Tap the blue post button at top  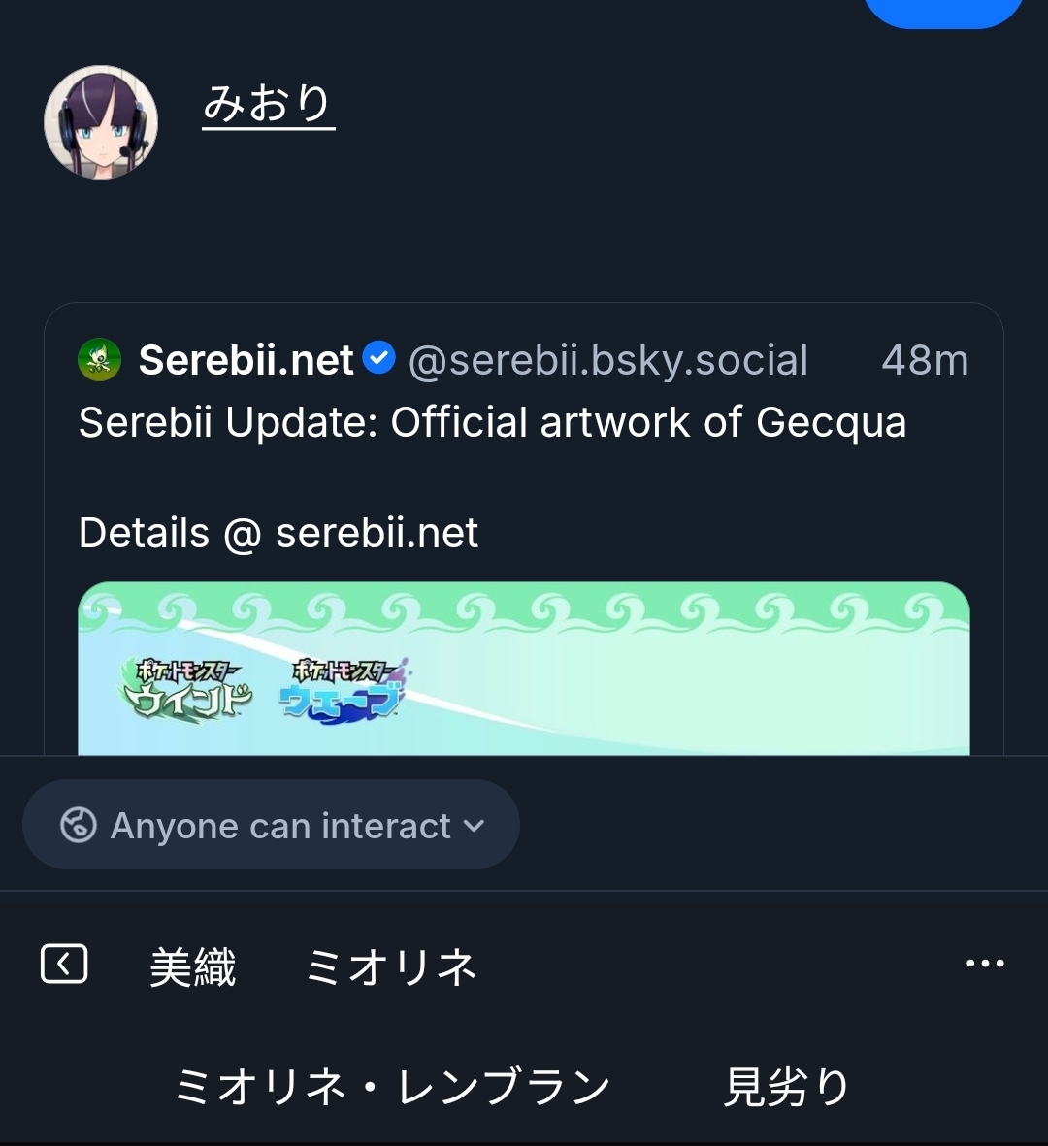pos(942,10)
